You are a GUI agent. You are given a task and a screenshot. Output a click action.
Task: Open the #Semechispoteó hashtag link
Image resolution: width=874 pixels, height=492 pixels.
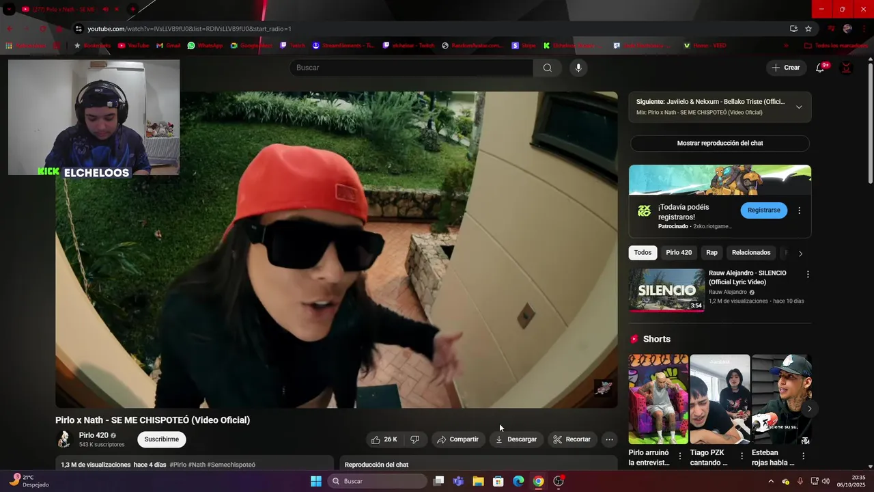[x=231, y=465]
